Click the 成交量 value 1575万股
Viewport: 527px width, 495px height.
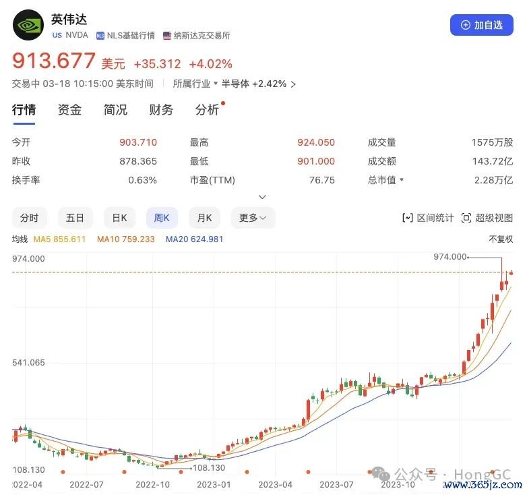[x=492, y=142]
